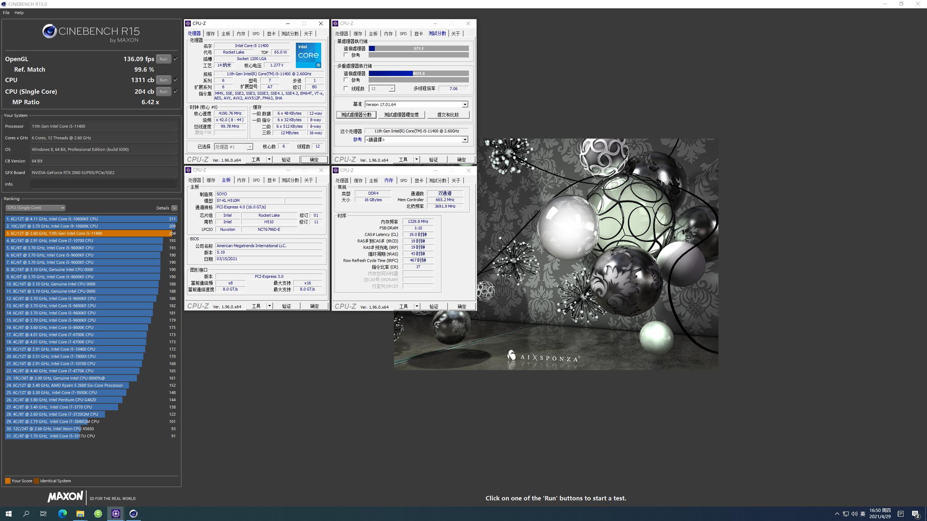This screenshot has width=927, height=521.
Task: Open the reference processor selection dropdown
Action: [465, 140]
